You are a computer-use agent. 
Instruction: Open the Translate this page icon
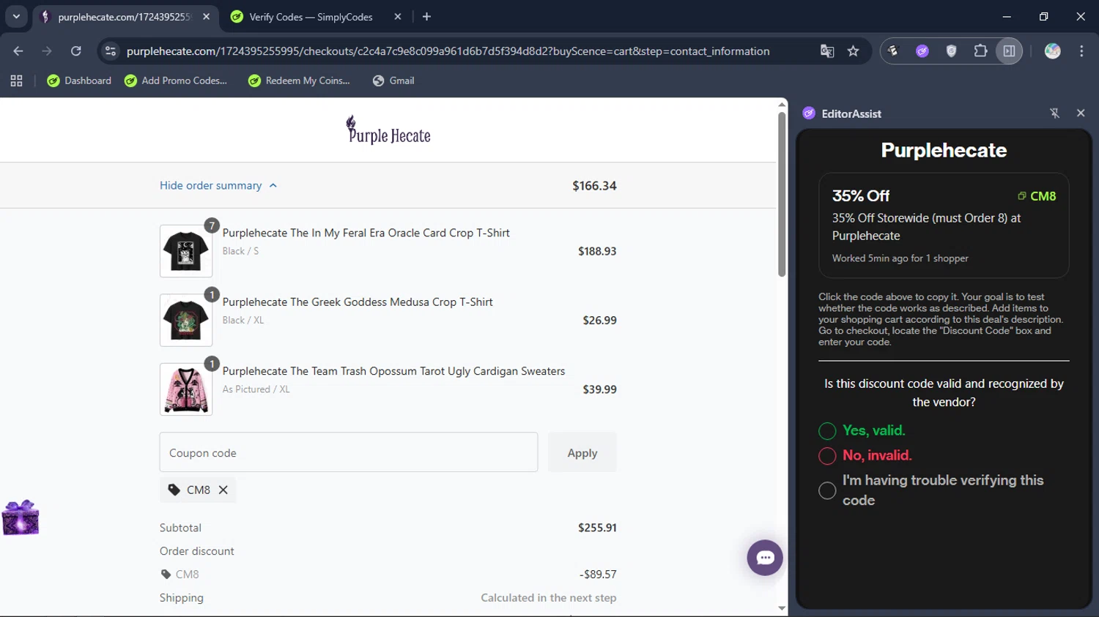pos(827,51)
